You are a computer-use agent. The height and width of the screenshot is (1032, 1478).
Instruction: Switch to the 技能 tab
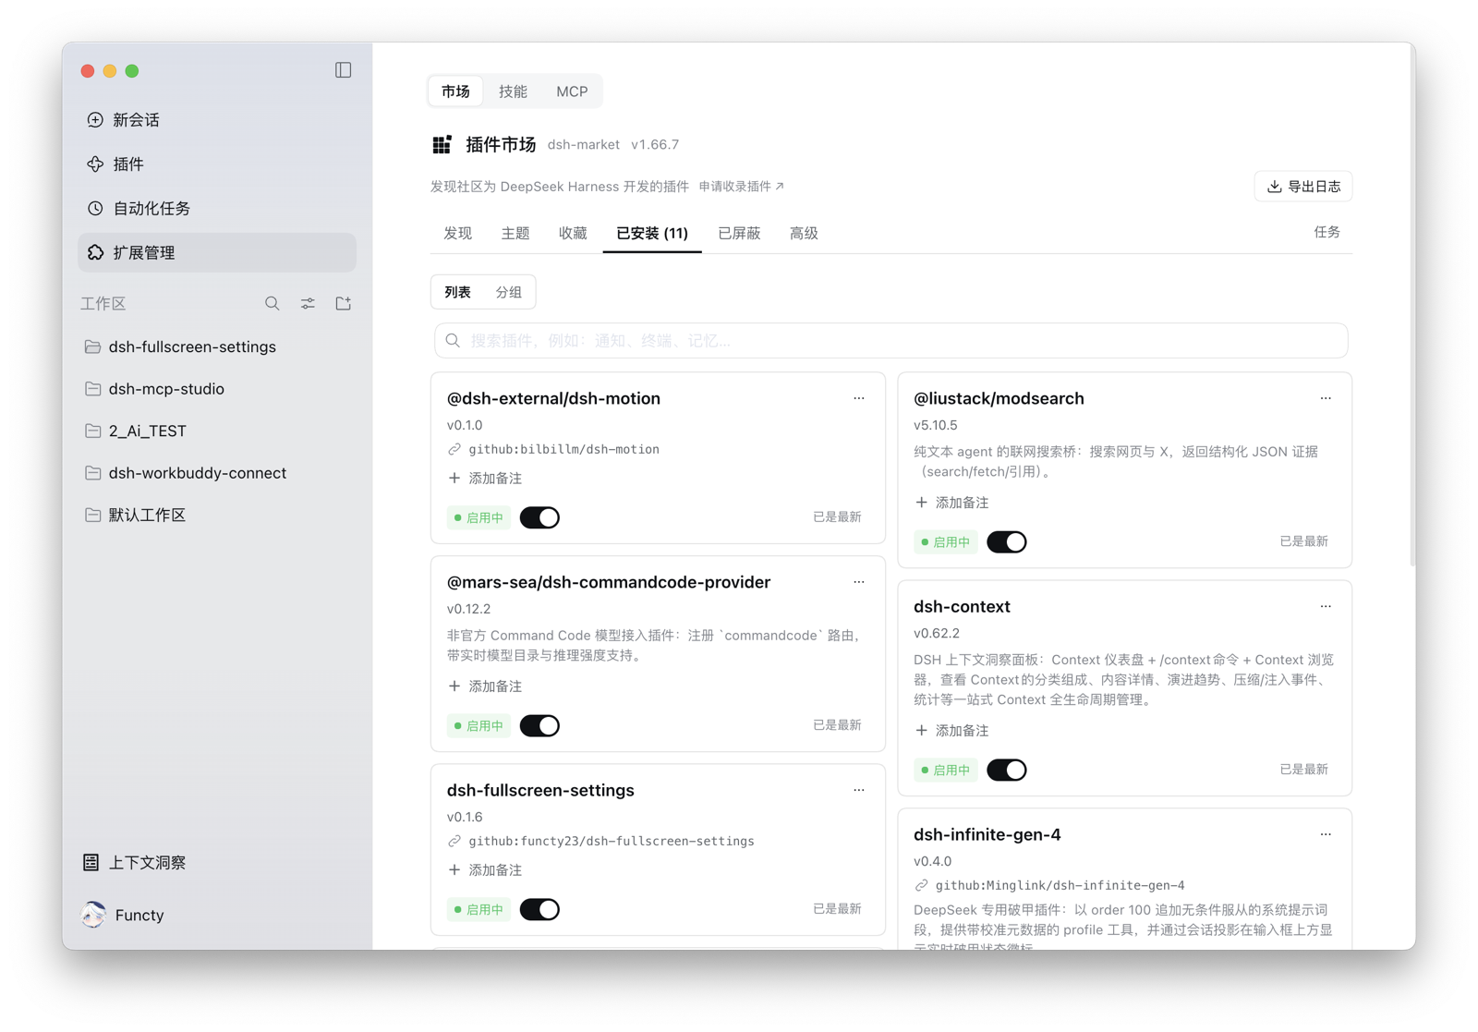[x=513, y=91]
